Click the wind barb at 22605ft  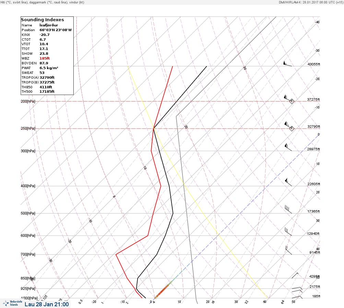[288, 182]
